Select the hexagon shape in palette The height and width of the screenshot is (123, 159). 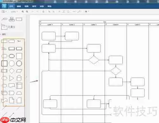coord(4,78)
